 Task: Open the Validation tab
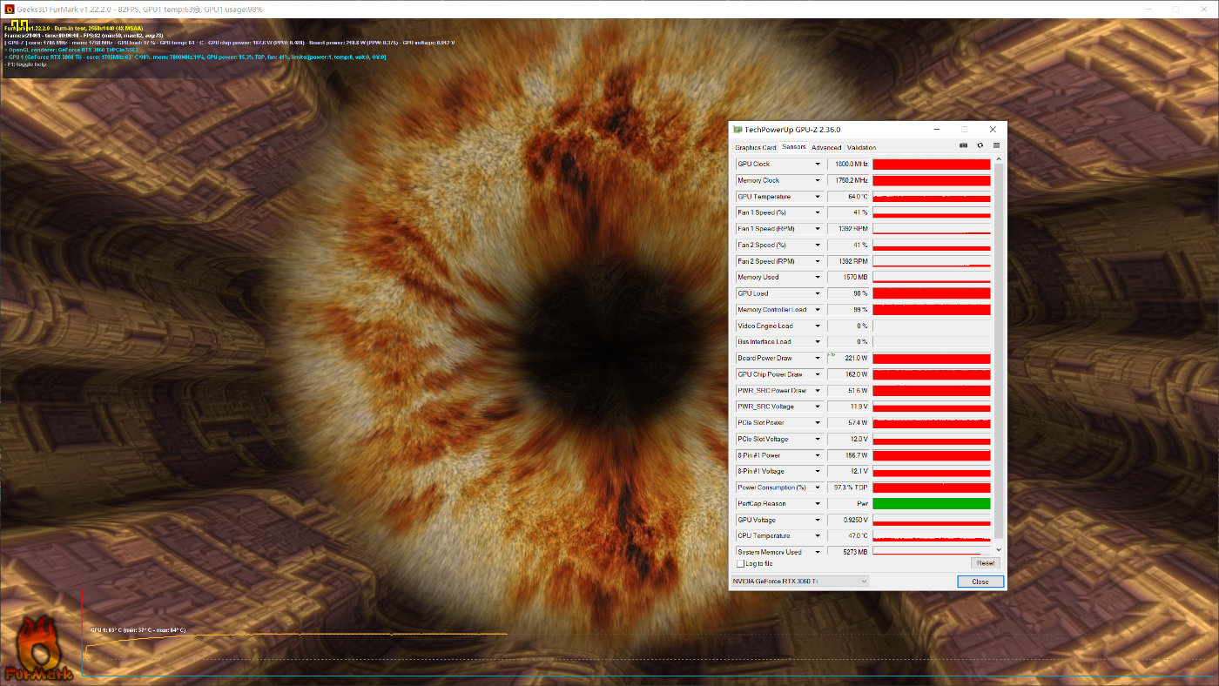[861, 147]
